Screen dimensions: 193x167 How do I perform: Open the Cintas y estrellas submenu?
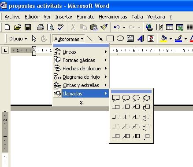(x=81, y=85)
